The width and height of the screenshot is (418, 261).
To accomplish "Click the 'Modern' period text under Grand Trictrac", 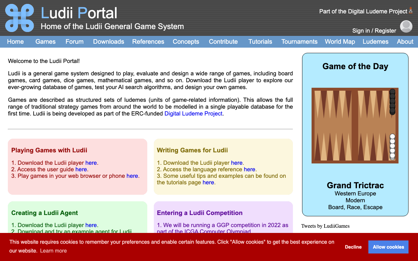I will point(355,200).
